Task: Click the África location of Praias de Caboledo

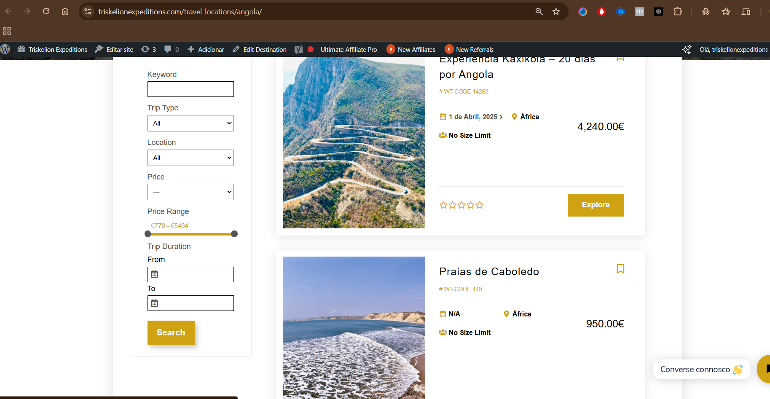Action: pyautogui.click(x=518, y=314)
